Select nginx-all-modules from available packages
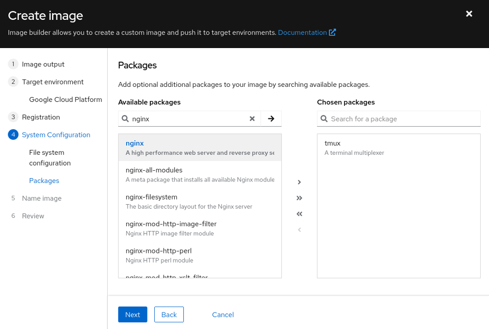The width and height of the screenshot is (489, 329). pyautogui.click(x=199, y=175)
